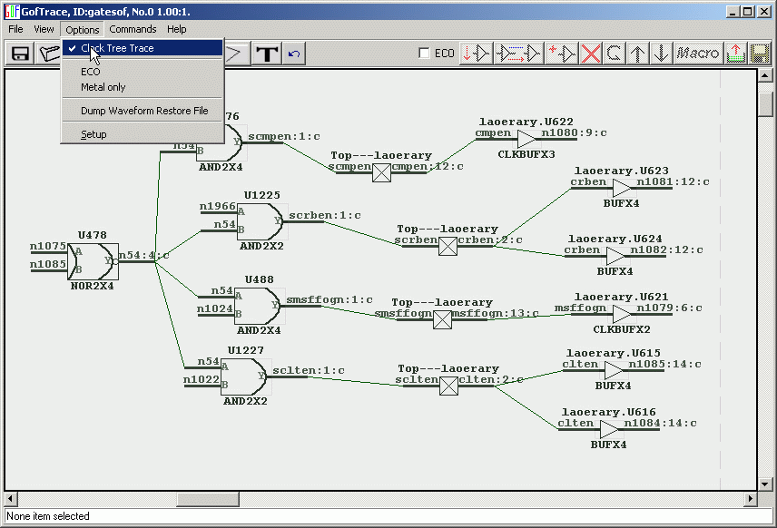This screenshot has width=777, height=528.
Task: Enable the ECO checkbox on the toolbar
Action: (425, 53)
